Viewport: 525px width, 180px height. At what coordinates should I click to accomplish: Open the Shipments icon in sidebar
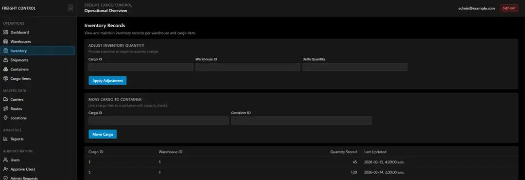(5, 60)
